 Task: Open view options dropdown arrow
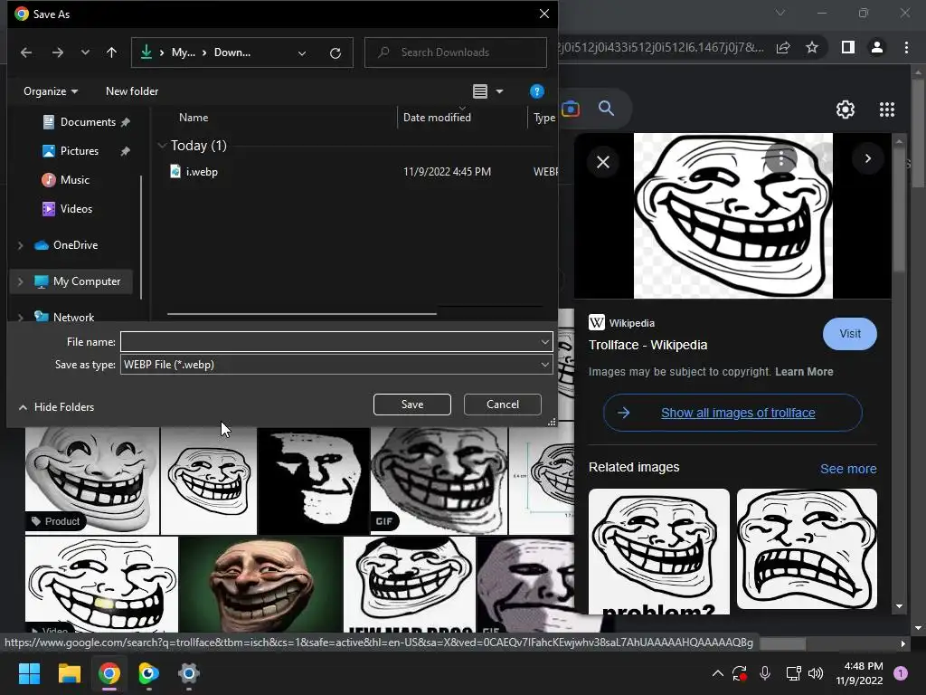499,91
